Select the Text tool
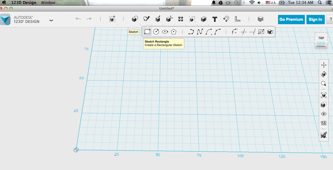333x170 pixels. [x=215, y=19]
